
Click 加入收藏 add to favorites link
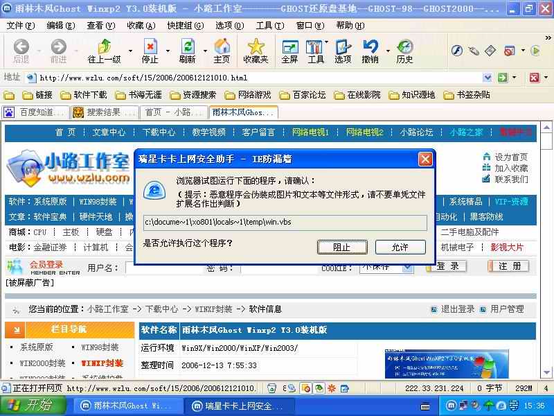coord(511,168)
